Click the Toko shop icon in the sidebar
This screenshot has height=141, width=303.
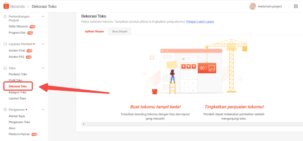(x=5, y=68)
